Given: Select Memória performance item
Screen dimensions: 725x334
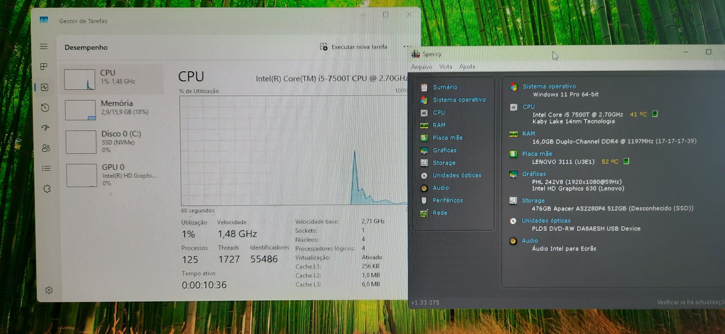Looking at the screenshot, I should (x=113, y=109).
